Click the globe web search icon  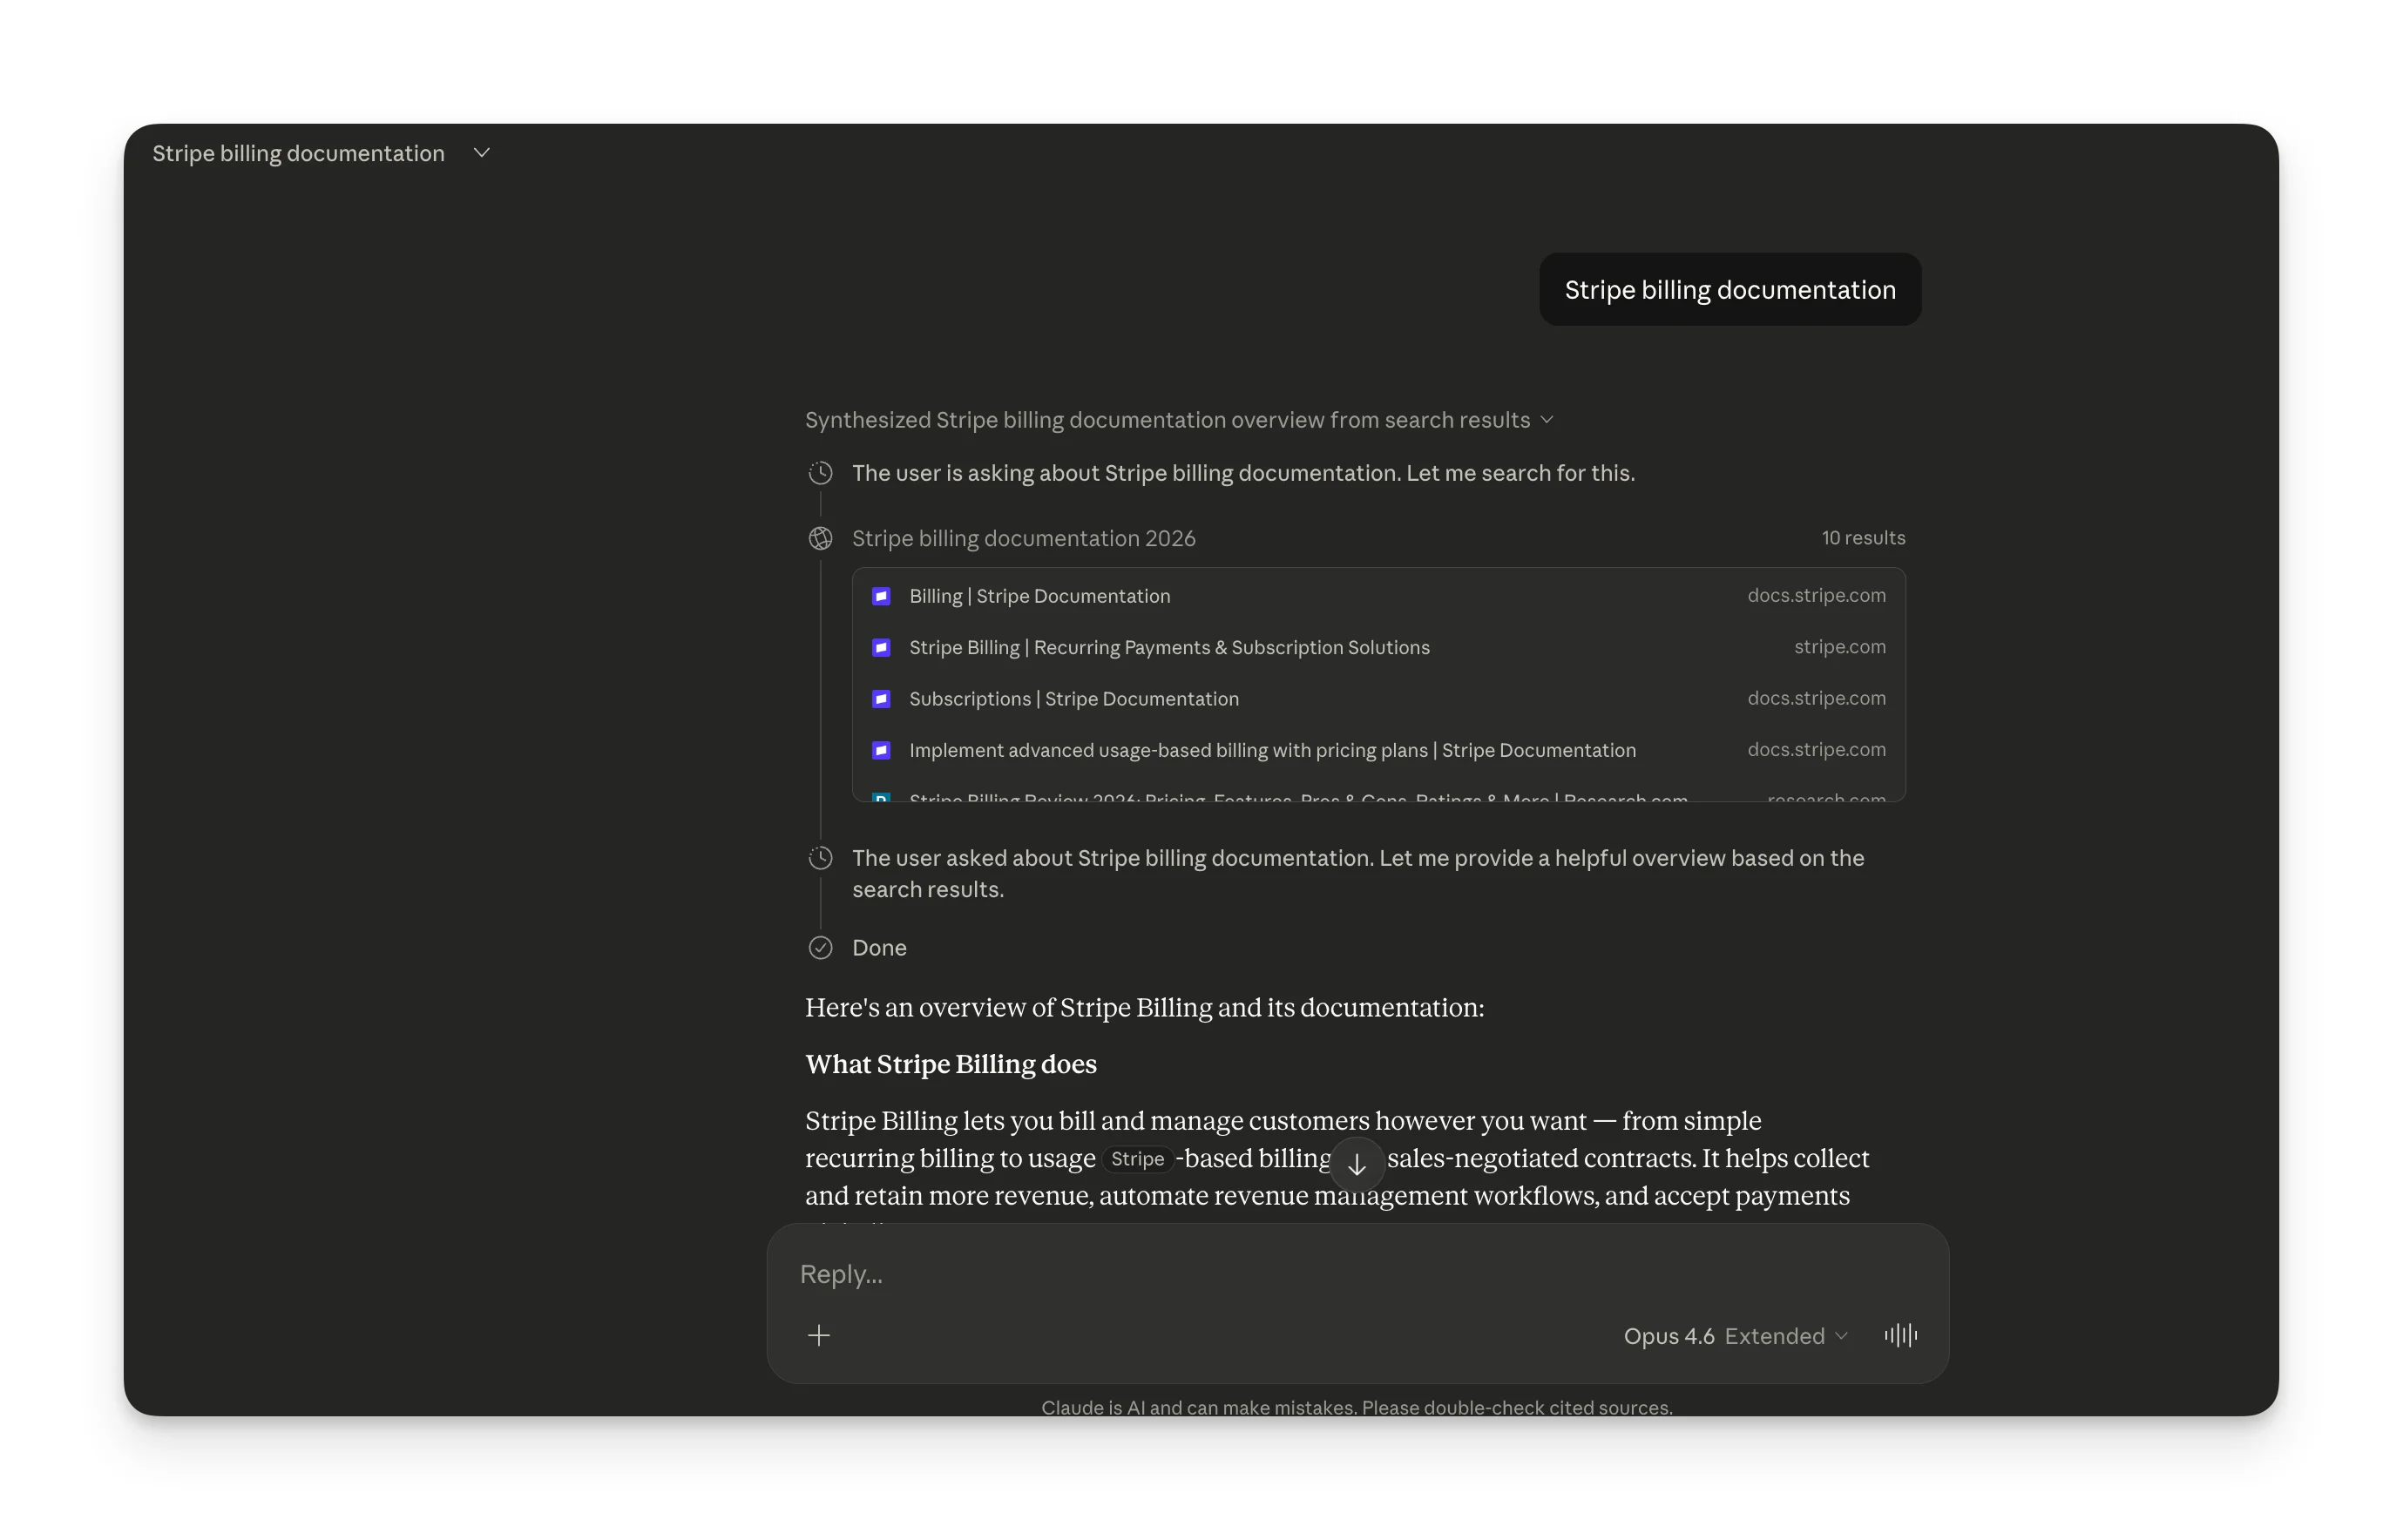pyautogui.click(x=820, y=539)
